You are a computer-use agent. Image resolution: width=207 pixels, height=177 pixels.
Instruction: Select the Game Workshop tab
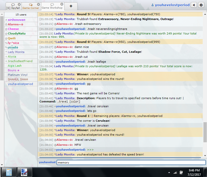point(52,6)
